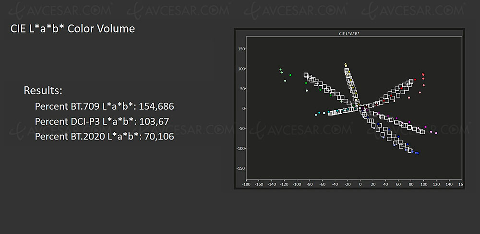This screenshot has width=480, height=234.
Task: Click the "CIE L*a*b* Color Volume" heading
Action: [72, 29]
